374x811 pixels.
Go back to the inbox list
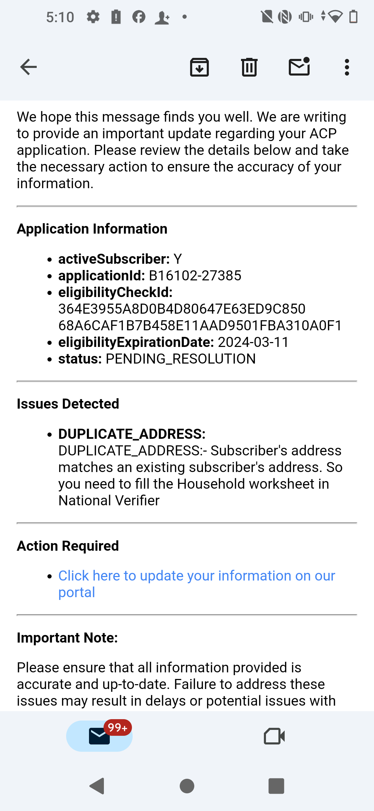coord(28,67)
